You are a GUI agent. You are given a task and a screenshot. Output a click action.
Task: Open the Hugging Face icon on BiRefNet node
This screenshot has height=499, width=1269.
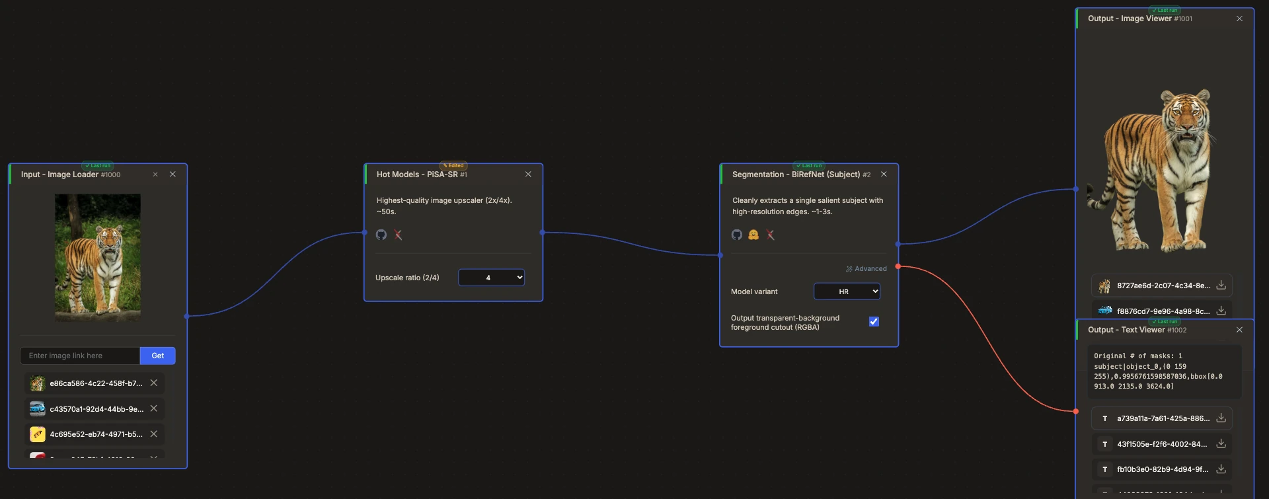tap(753, 235)
